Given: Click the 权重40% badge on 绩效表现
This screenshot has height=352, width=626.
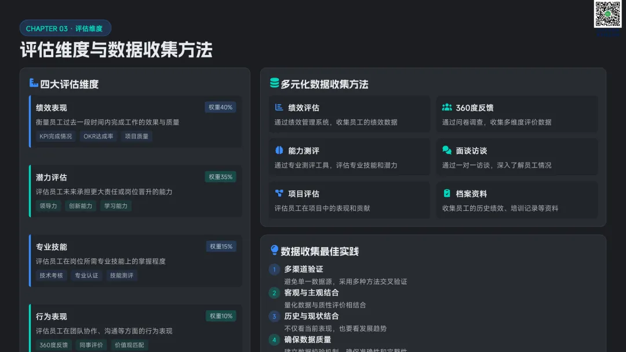Looking at the screenshot, I should point(220,107).
